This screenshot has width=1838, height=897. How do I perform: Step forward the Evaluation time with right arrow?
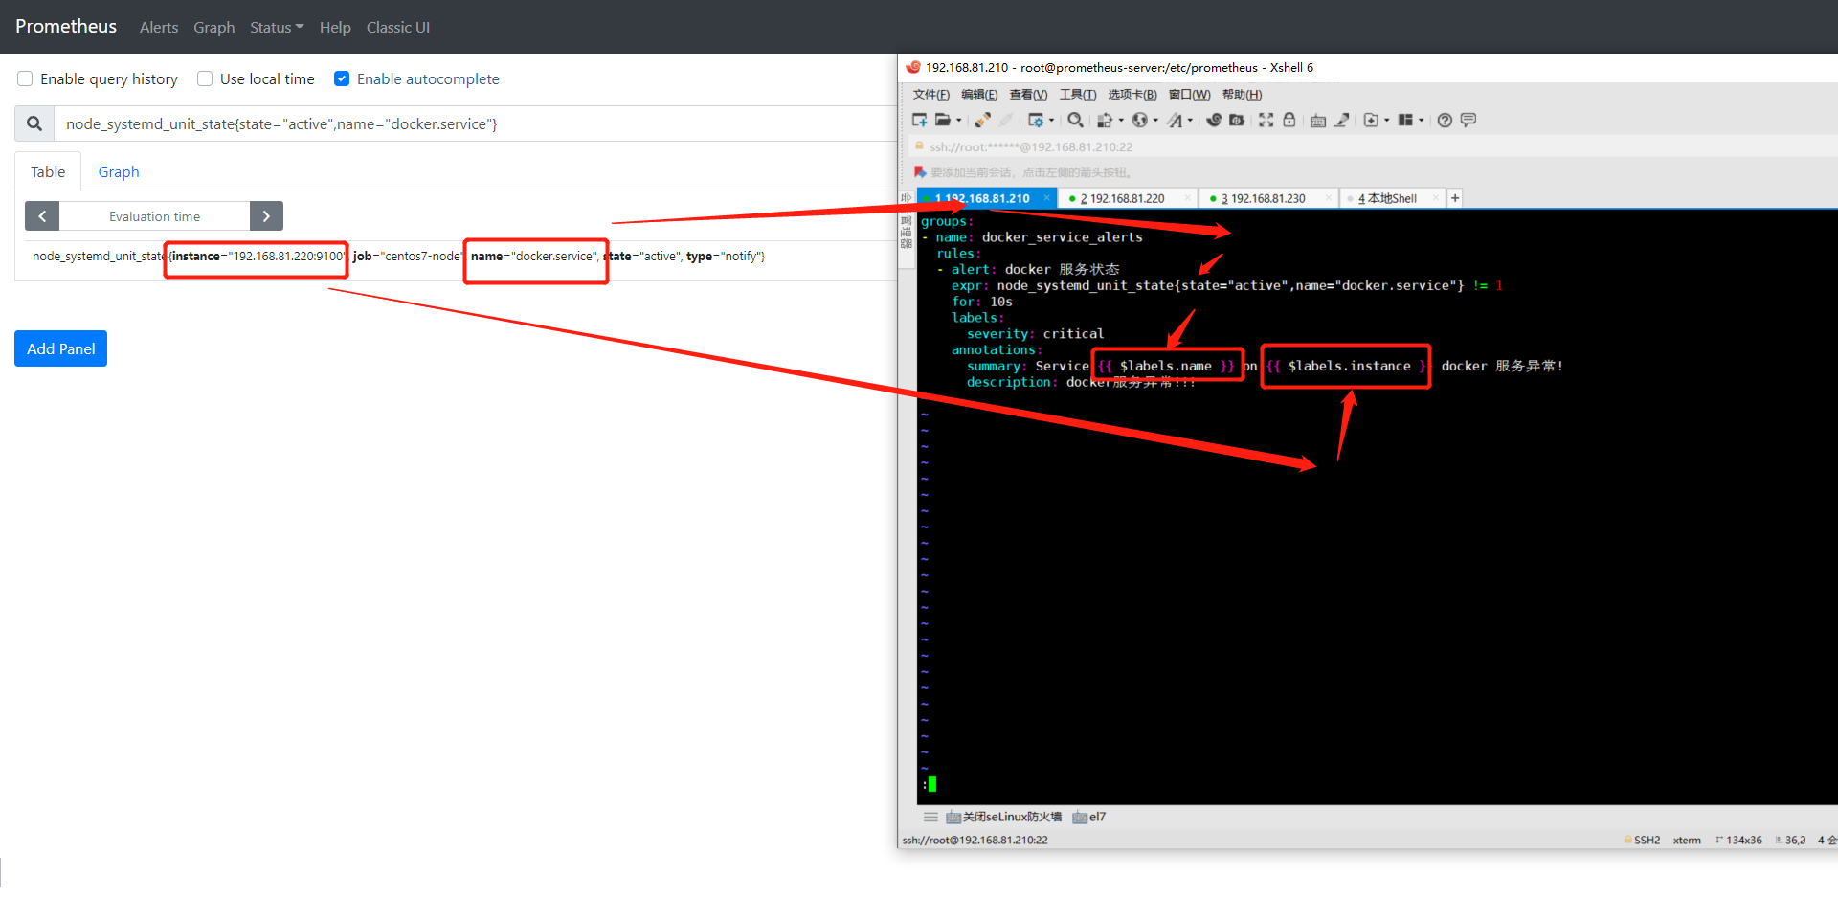click(x=266, y=215)
